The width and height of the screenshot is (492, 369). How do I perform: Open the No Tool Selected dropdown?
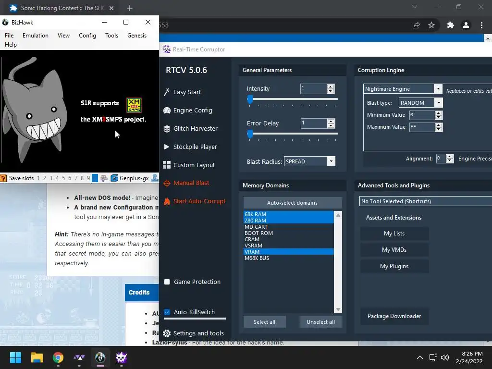[x=426, y=201]
